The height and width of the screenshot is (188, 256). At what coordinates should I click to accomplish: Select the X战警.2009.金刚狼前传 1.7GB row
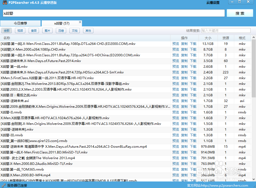(x=125, y=106)
